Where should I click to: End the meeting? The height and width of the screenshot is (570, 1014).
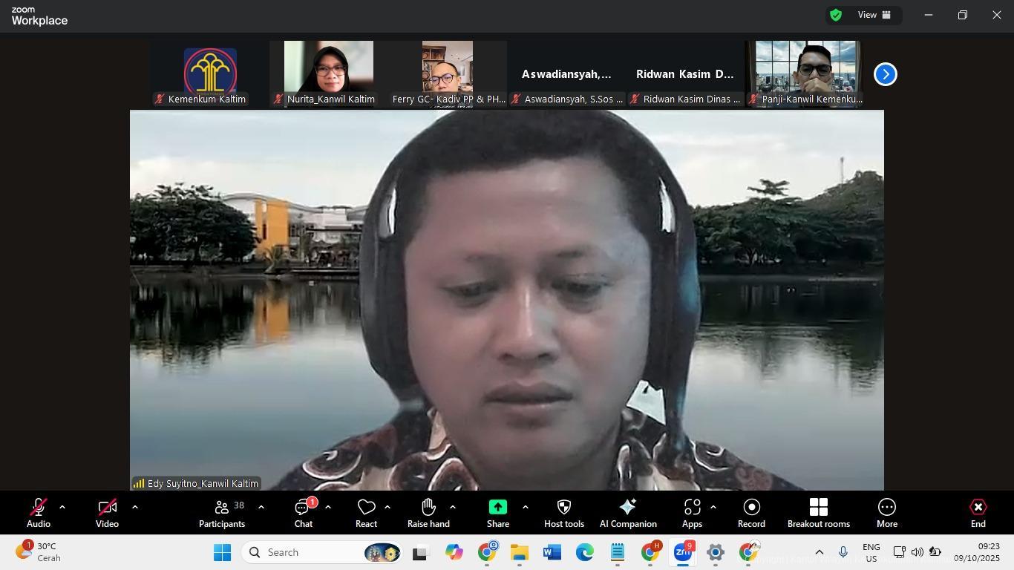pyautogui.click(x=978, y=513)
